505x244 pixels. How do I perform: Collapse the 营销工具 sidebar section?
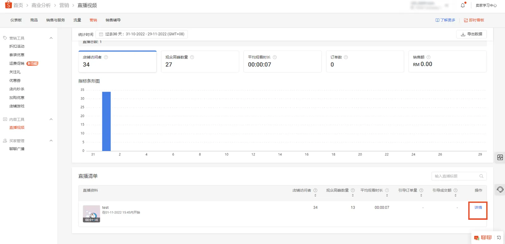click(x=51, y=38)
